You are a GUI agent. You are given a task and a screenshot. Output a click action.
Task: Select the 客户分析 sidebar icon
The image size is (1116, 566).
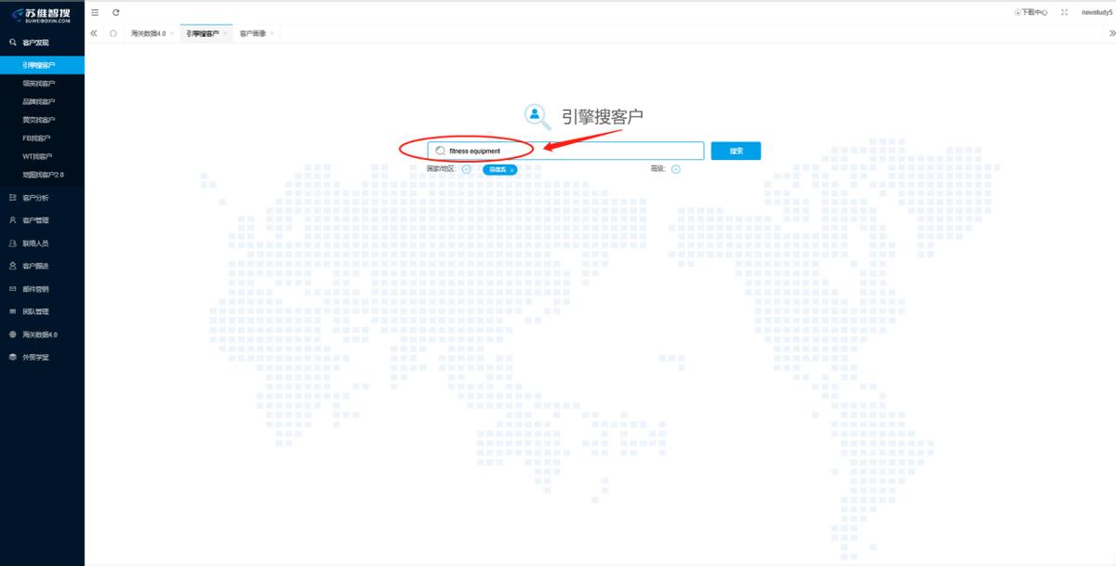tap(11, 197)
